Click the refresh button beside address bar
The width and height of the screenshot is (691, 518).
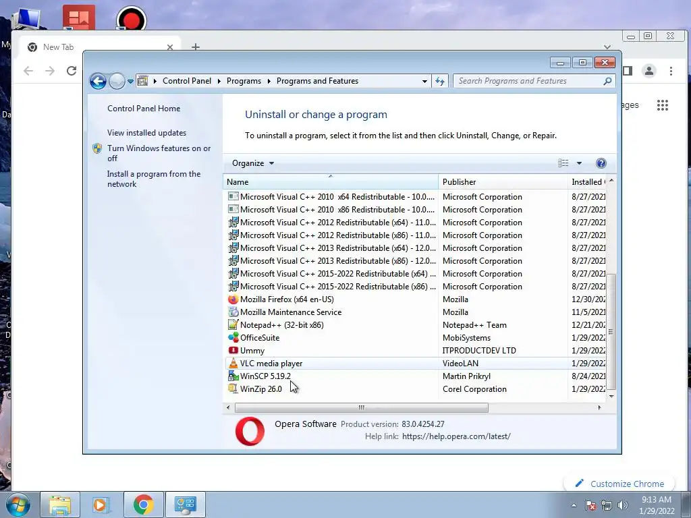(x=440, y=81)
